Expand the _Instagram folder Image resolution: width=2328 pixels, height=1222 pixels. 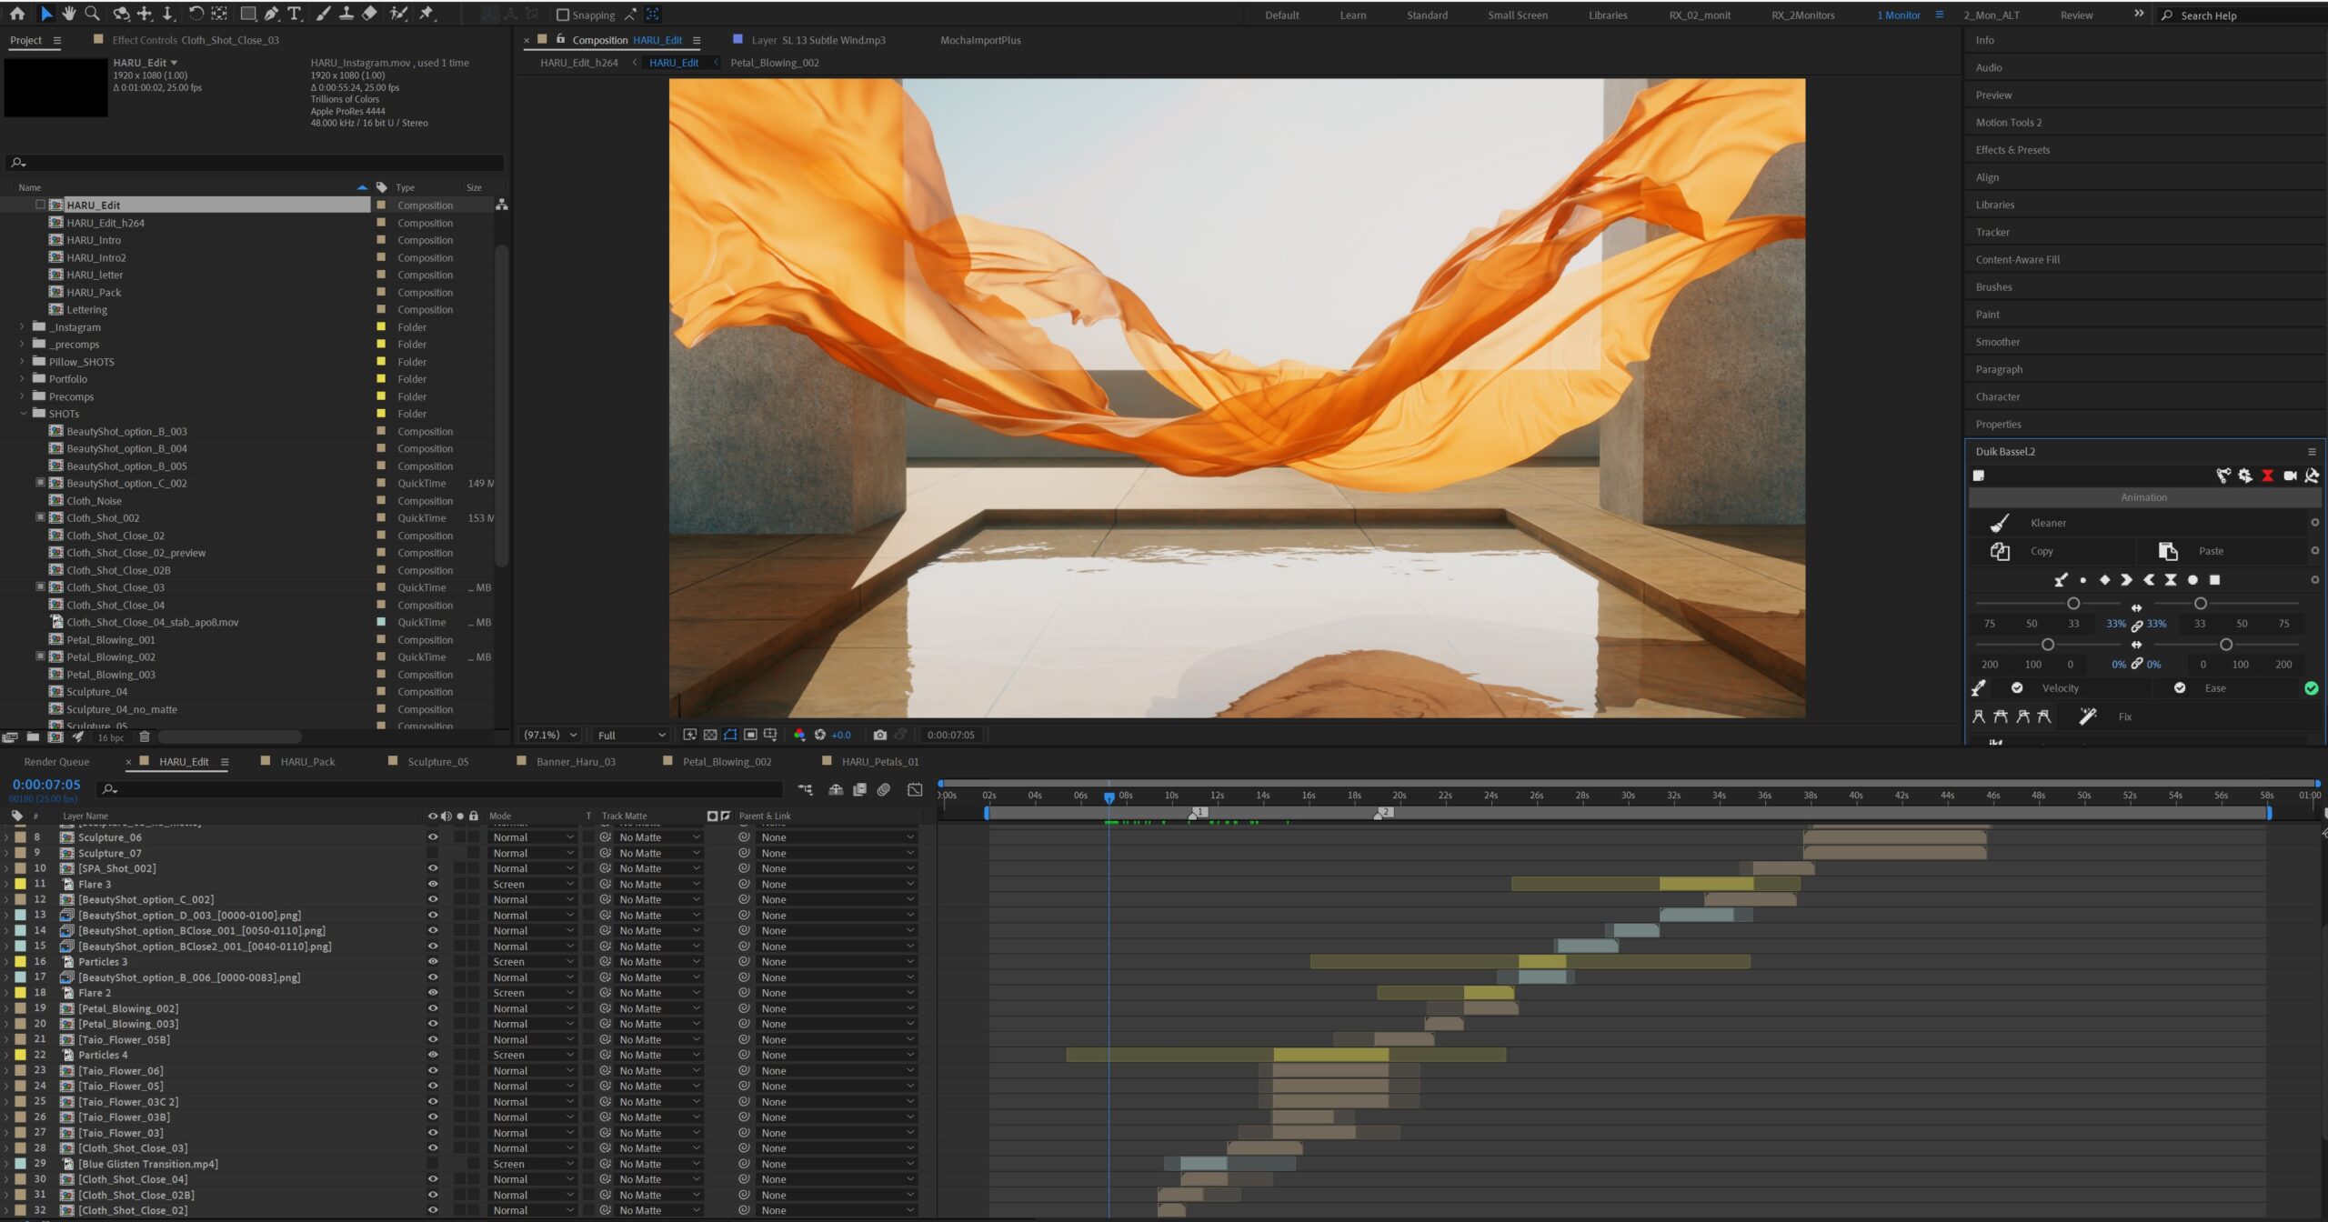pos(22,327)
